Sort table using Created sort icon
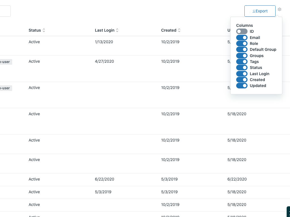 coord(179,30)
